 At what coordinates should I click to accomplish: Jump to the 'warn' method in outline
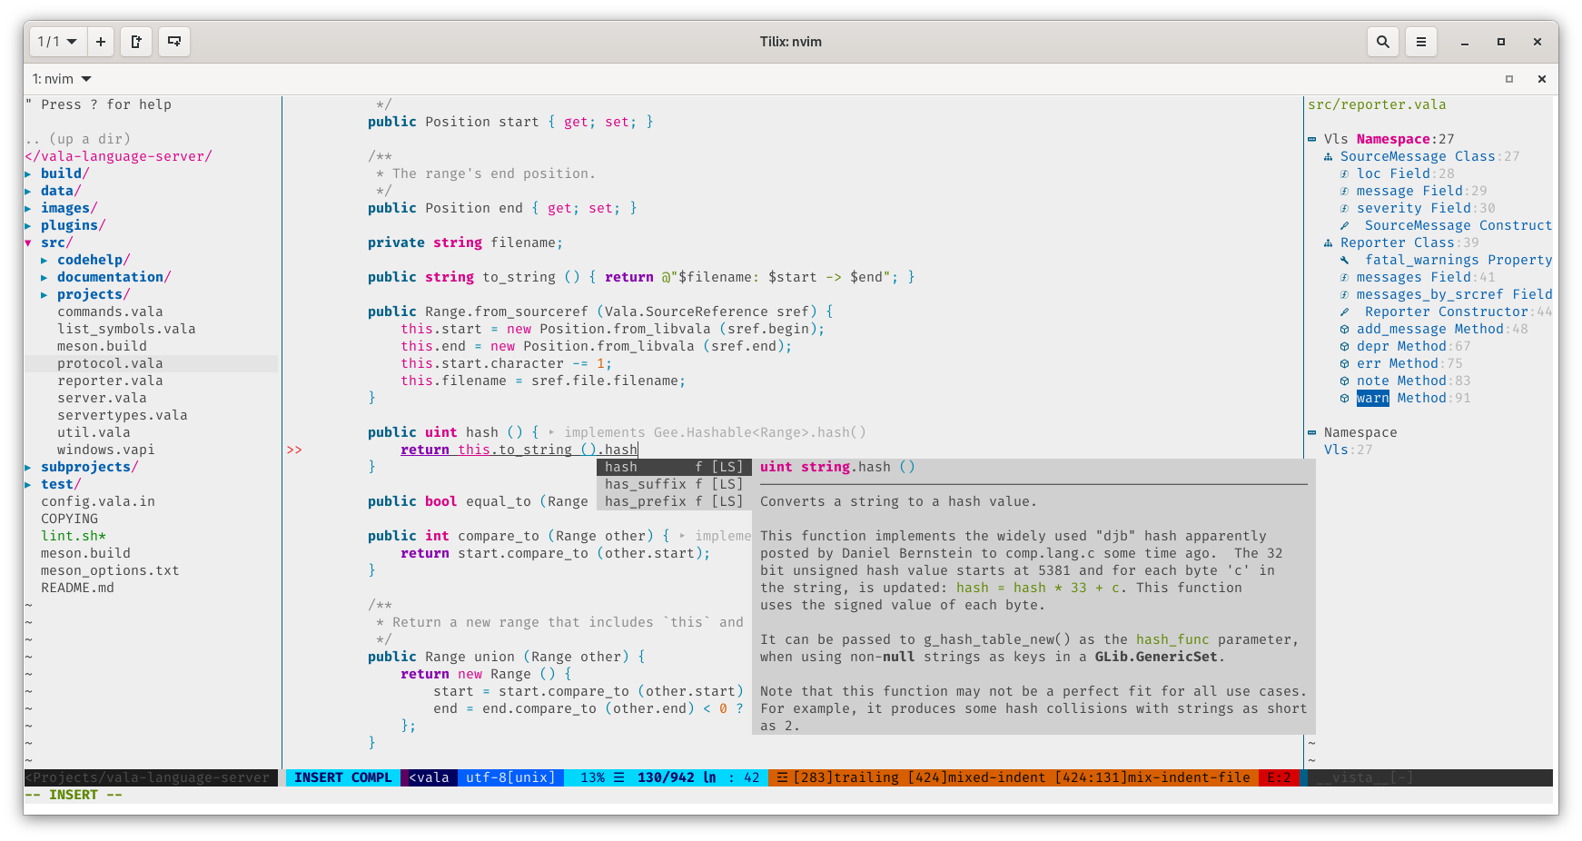(x=1372, y=398)
